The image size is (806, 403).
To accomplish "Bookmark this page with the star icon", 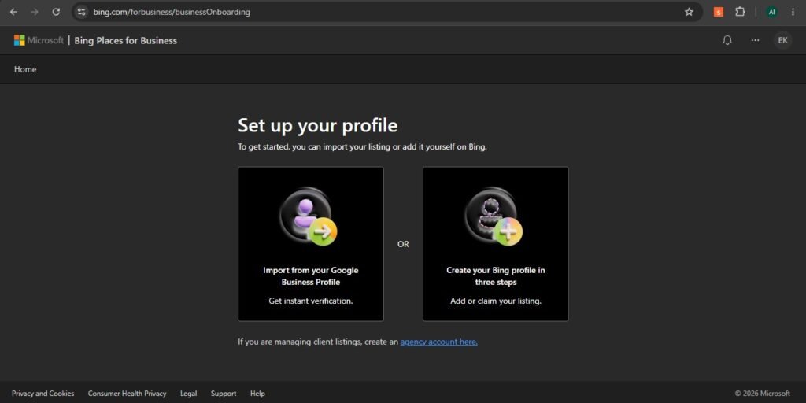I will click(689, 12).
